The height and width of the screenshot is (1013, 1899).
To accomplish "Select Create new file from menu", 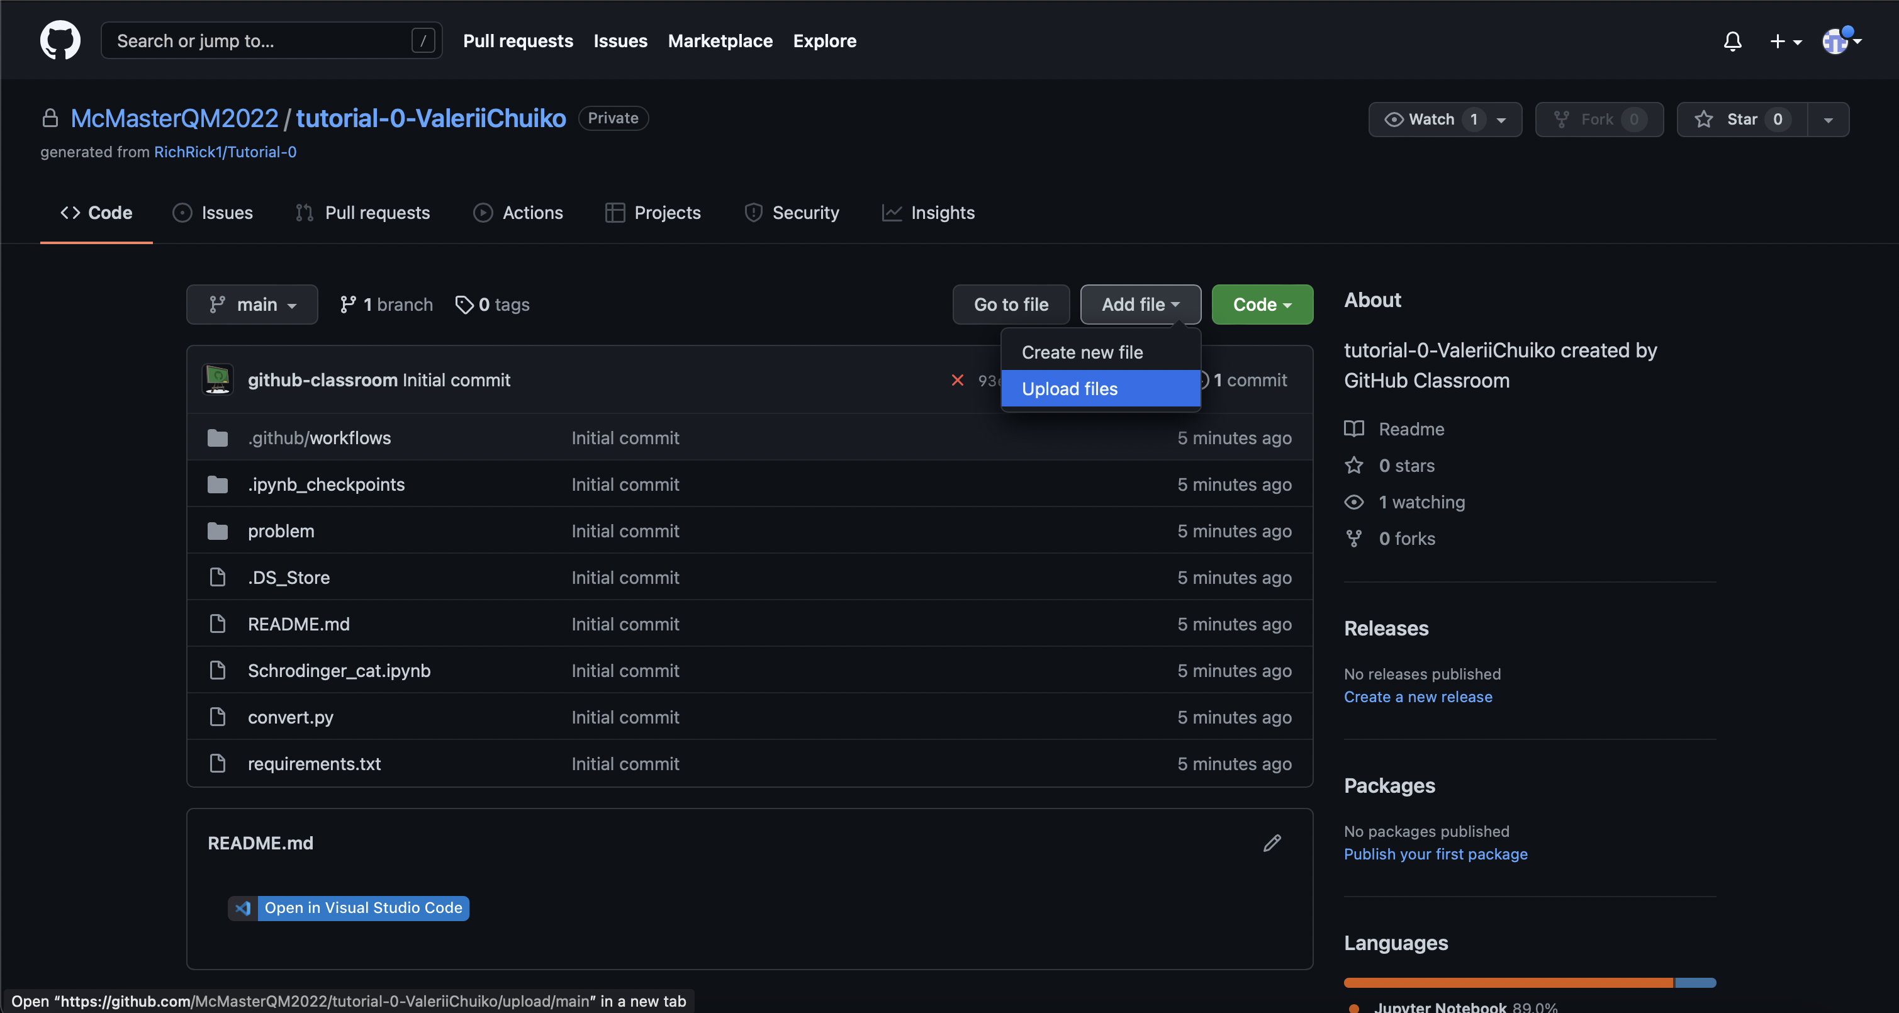I will (x=1101, y=352).
